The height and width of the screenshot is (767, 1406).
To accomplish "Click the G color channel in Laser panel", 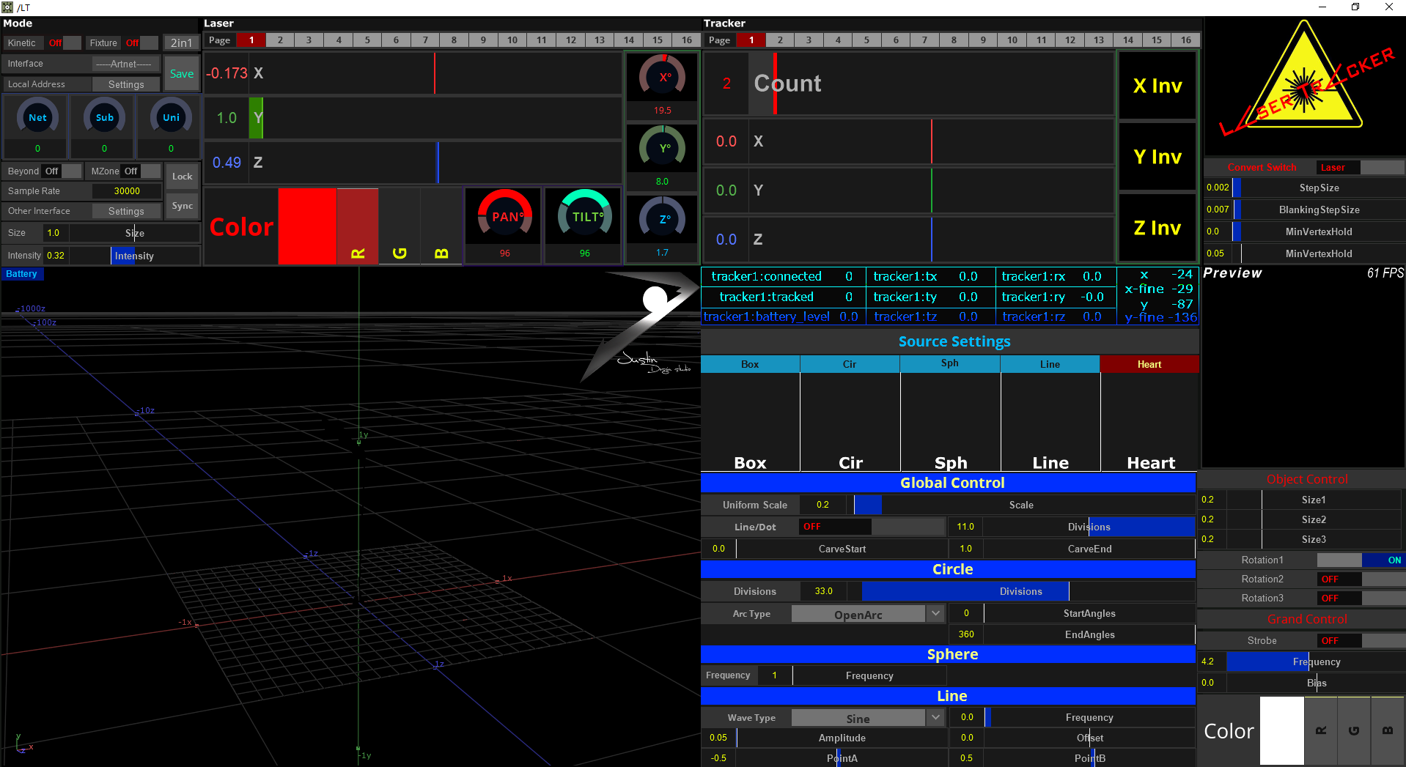I will [x=400, y=226].
